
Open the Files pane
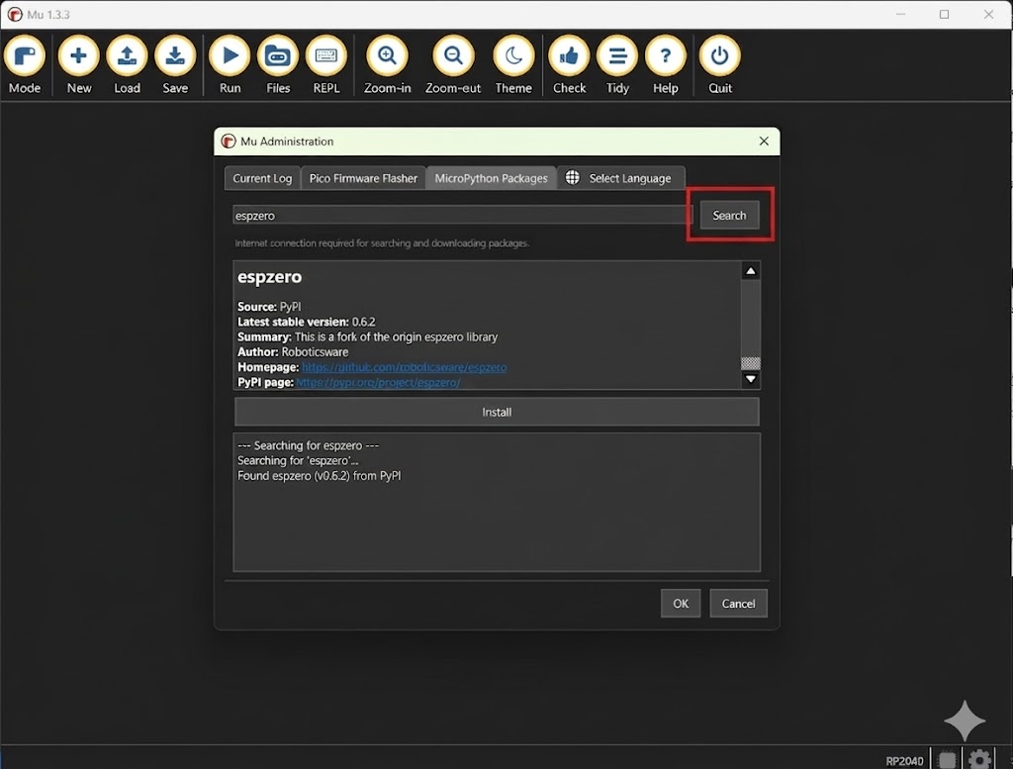[x=278, y=65]
